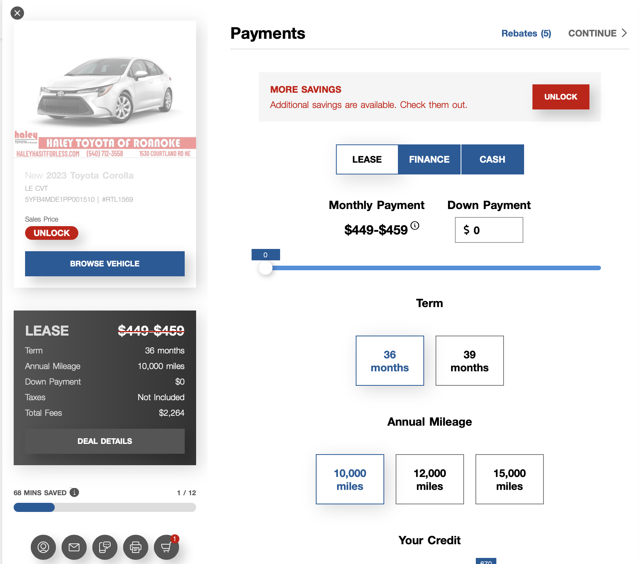Show info for Monthly Payment amount

[415, 226]
